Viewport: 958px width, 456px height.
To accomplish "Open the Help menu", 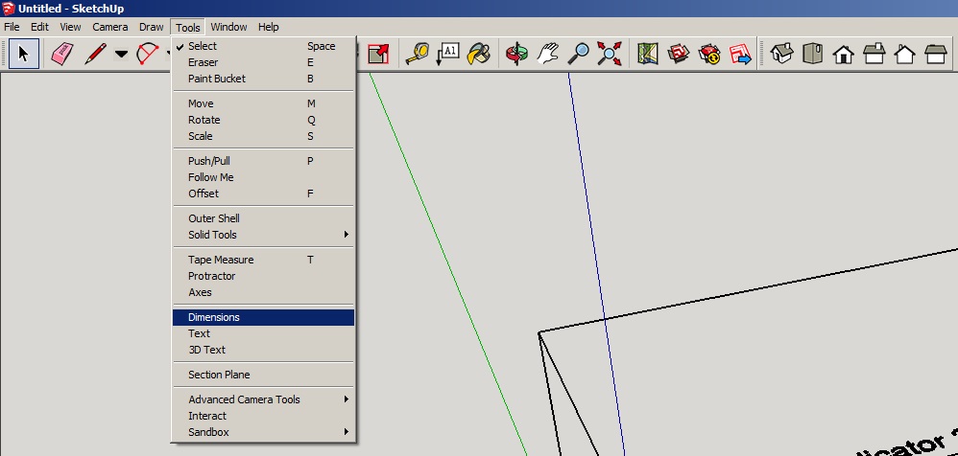I will tap(268, 27).
